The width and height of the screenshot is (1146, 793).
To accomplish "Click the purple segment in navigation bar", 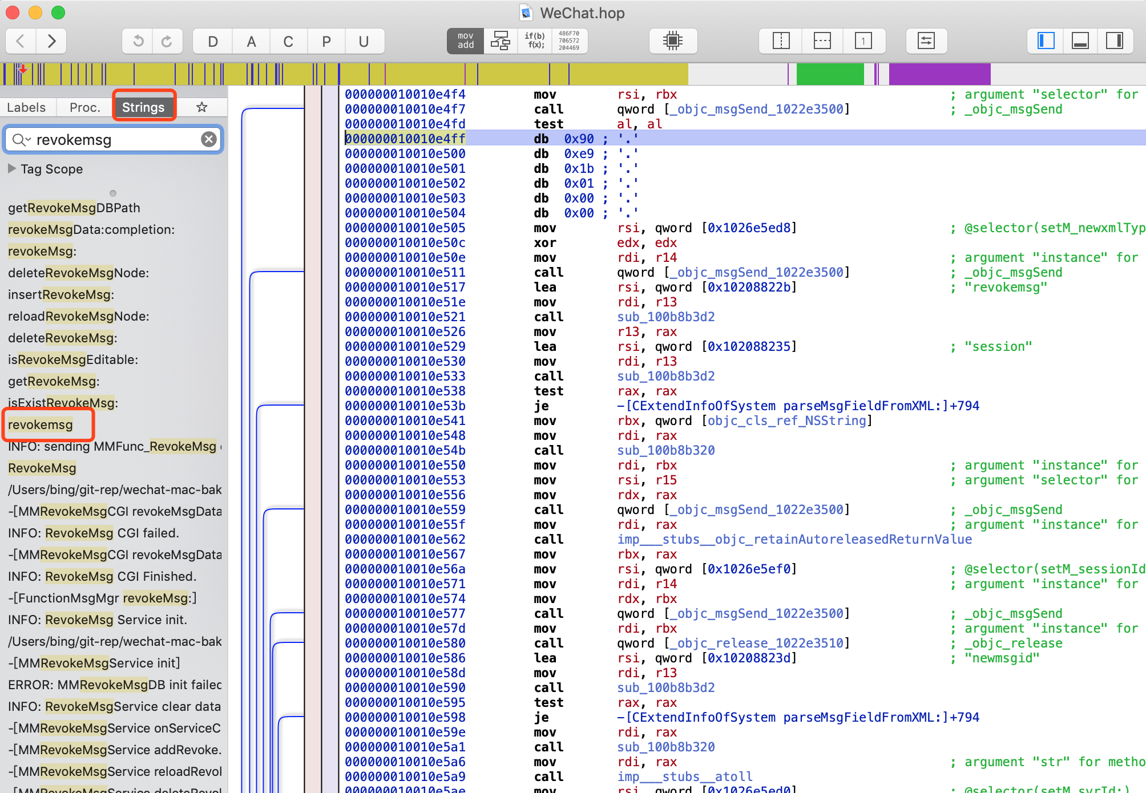I will [939, 74].
